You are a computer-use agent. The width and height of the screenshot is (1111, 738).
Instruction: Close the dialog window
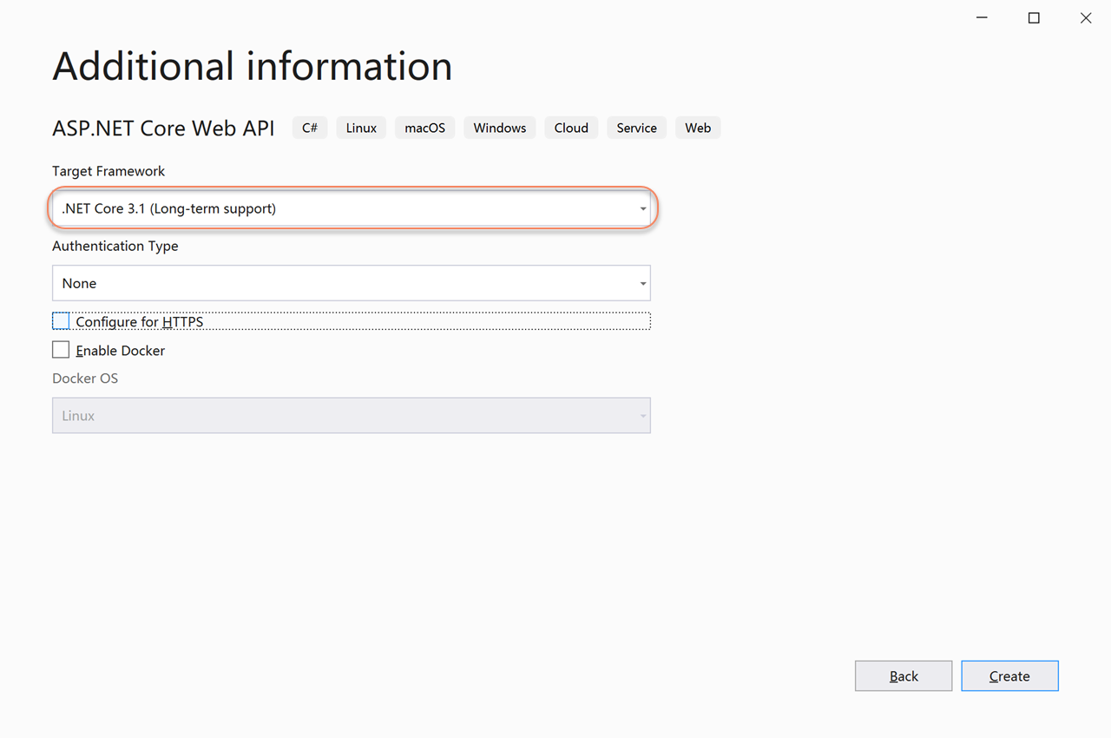click(1086, 18)
